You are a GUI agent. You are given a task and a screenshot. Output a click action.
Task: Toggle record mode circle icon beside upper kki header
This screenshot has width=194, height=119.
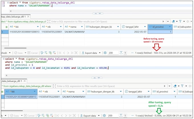coord(7,27)
